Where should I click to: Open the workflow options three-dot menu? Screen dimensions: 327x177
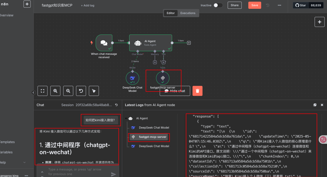point(279,5)
